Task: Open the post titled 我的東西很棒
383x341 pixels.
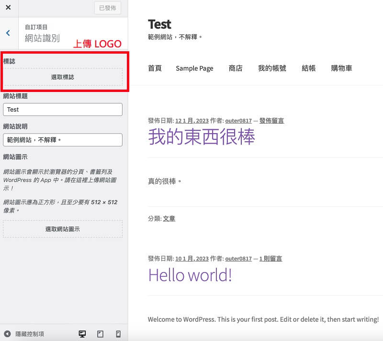Action: click(x=202, y=137)
